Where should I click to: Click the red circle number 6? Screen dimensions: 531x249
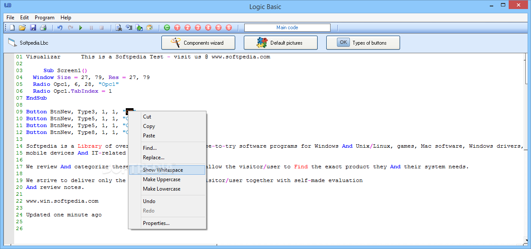point(229,27)
